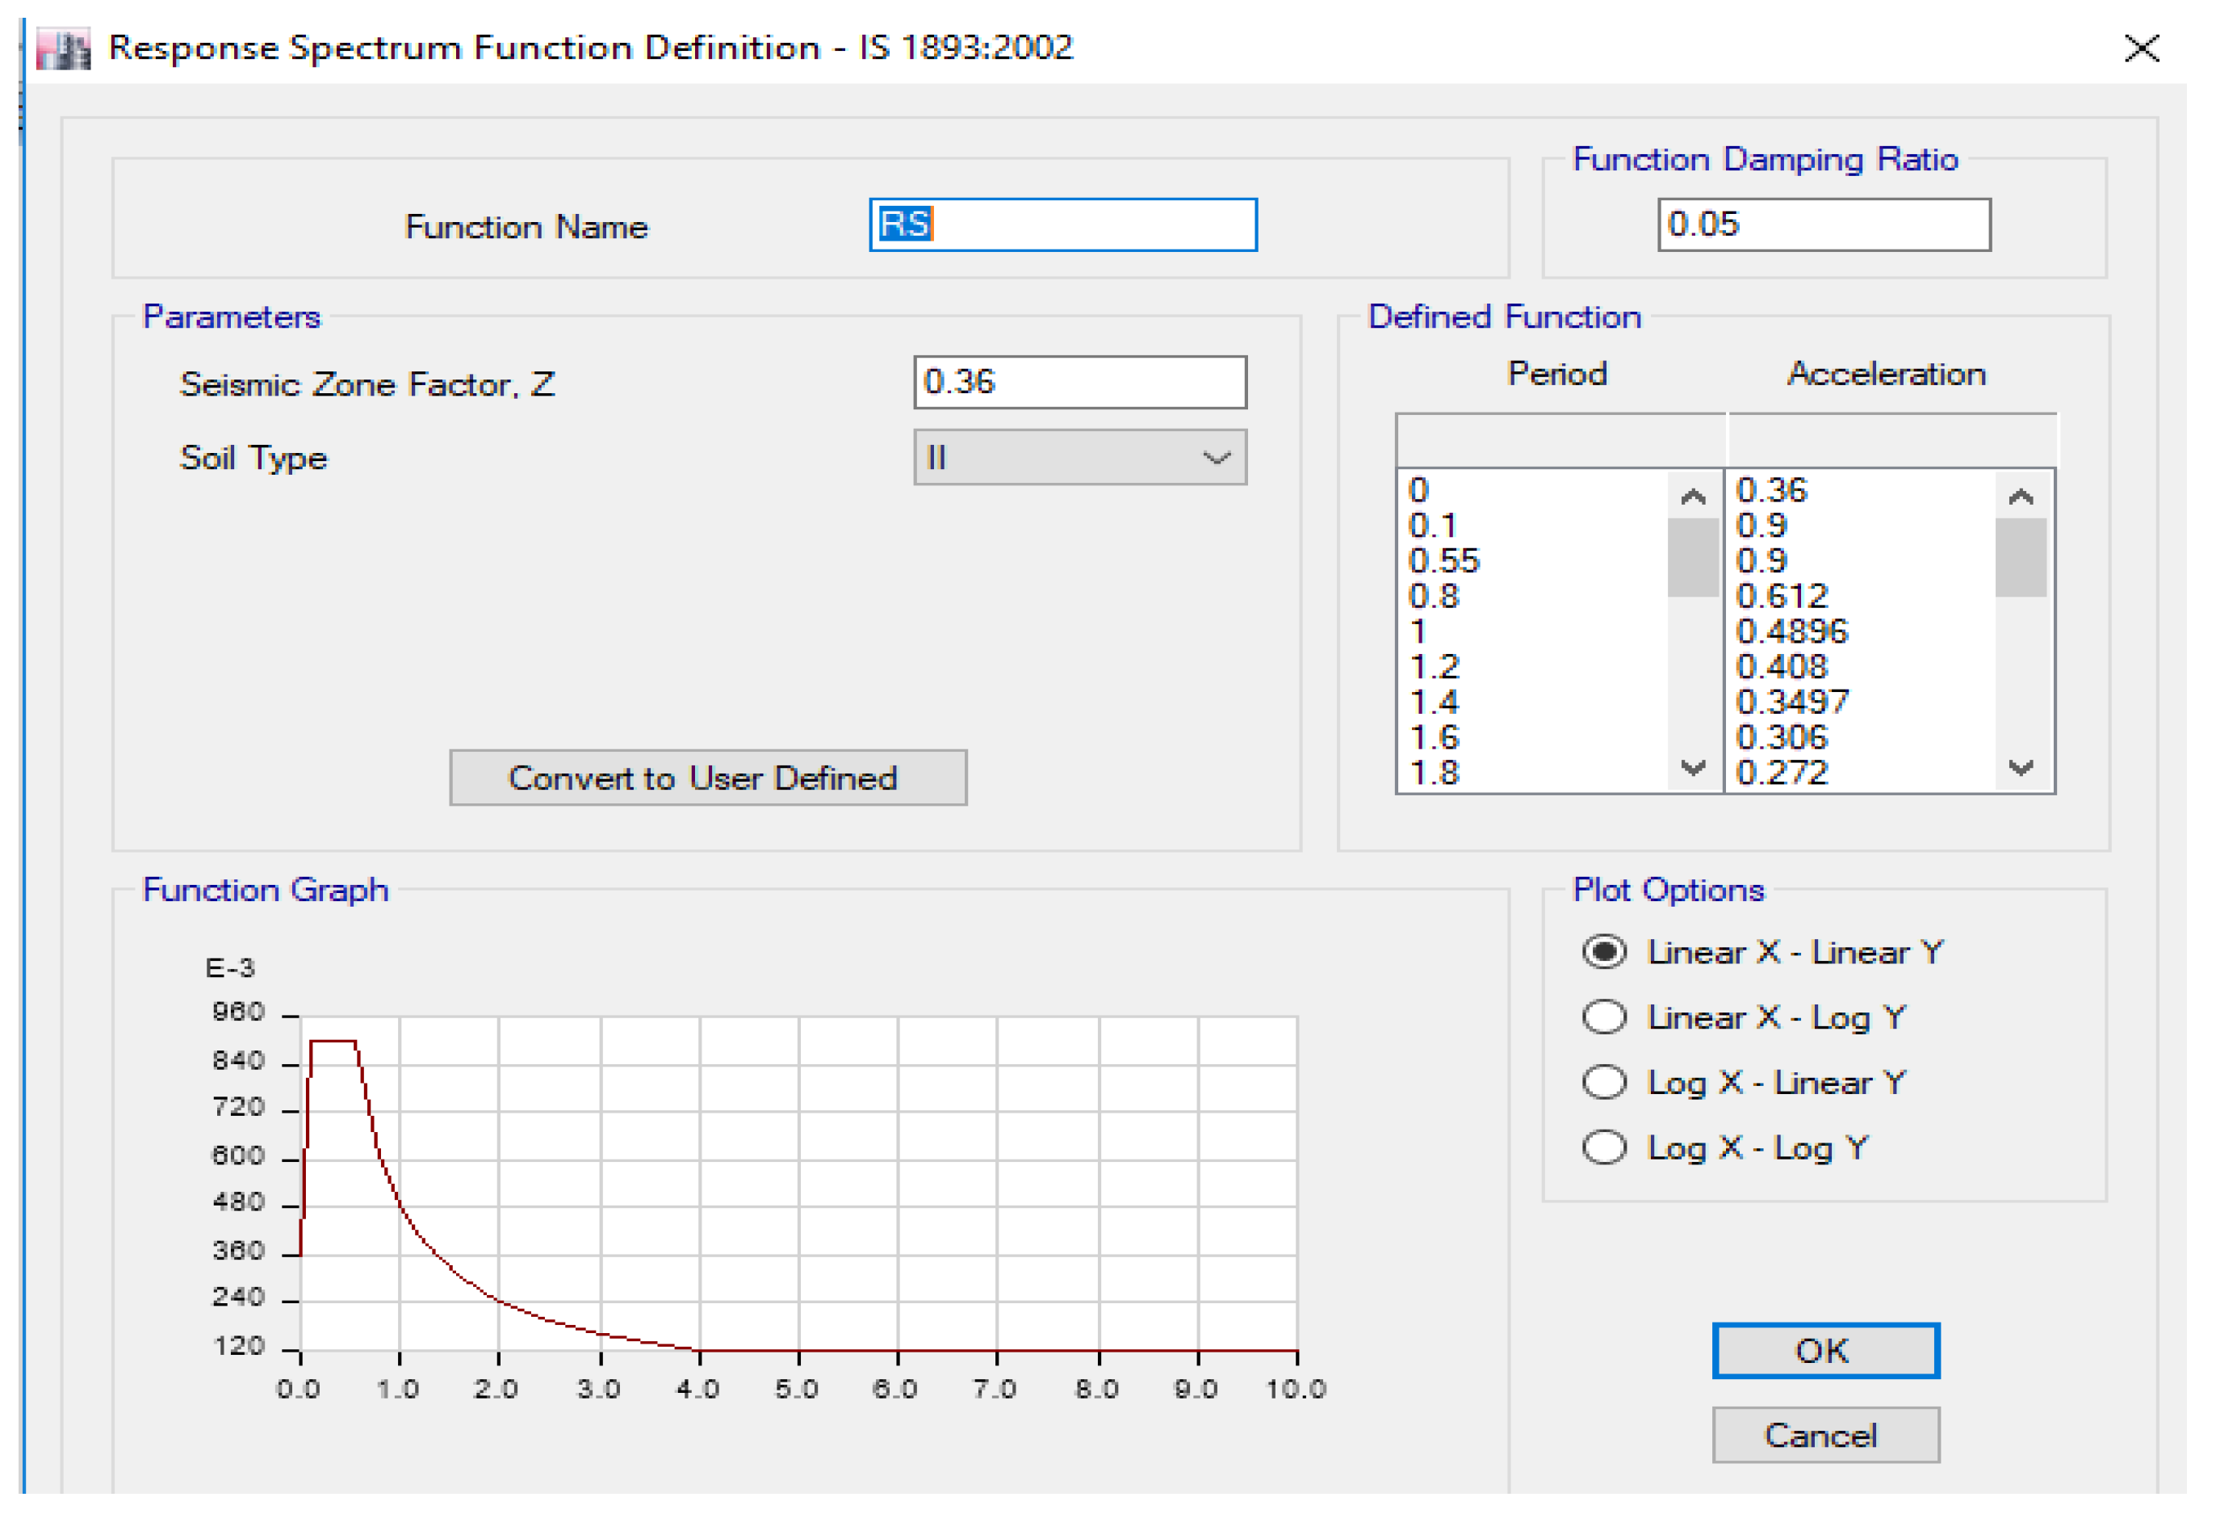Enable Log X - Log Y plotting

tap(1605, 1146)
